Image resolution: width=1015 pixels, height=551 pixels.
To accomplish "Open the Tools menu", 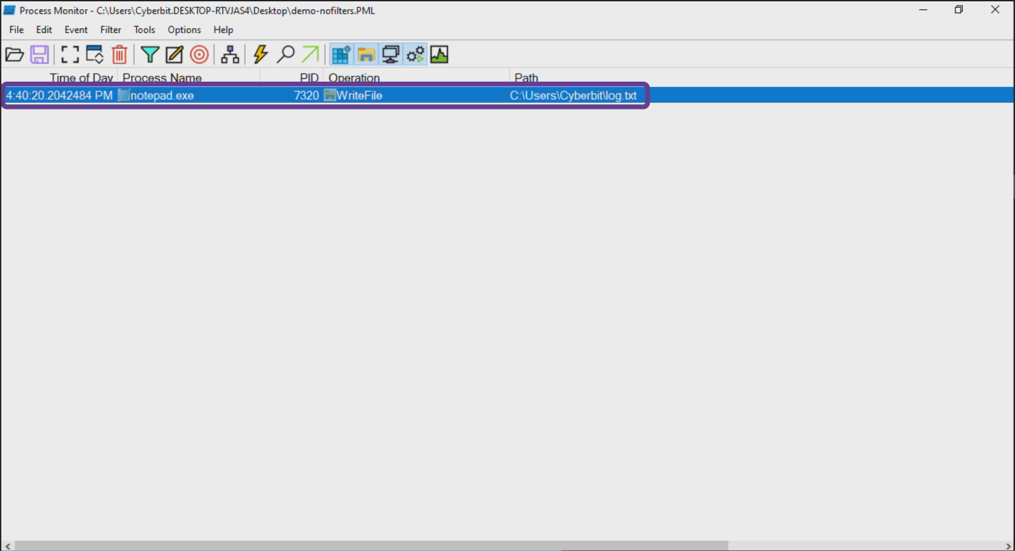I will coord(145,30).
